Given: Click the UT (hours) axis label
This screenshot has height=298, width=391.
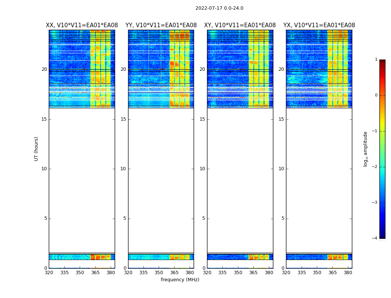Looking at the screenshot, I should (36, 149).
